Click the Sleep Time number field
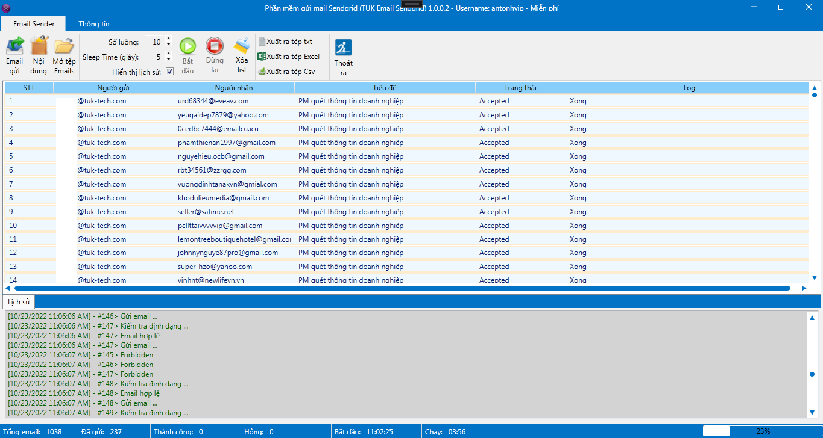This screenshot has height=438, width=823. pyautogui.click(x=154, y=57)
